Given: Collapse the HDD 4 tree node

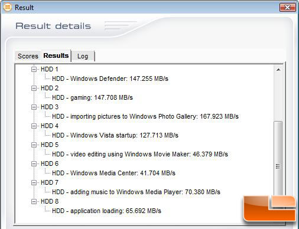Looking at the screenshot, I should pyautogui.click(x=34, y=126).
